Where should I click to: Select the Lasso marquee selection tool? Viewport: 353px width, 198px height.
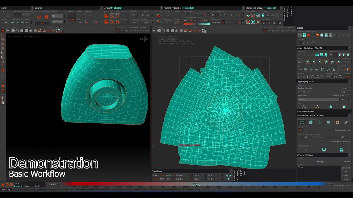(x=304, y=43)
